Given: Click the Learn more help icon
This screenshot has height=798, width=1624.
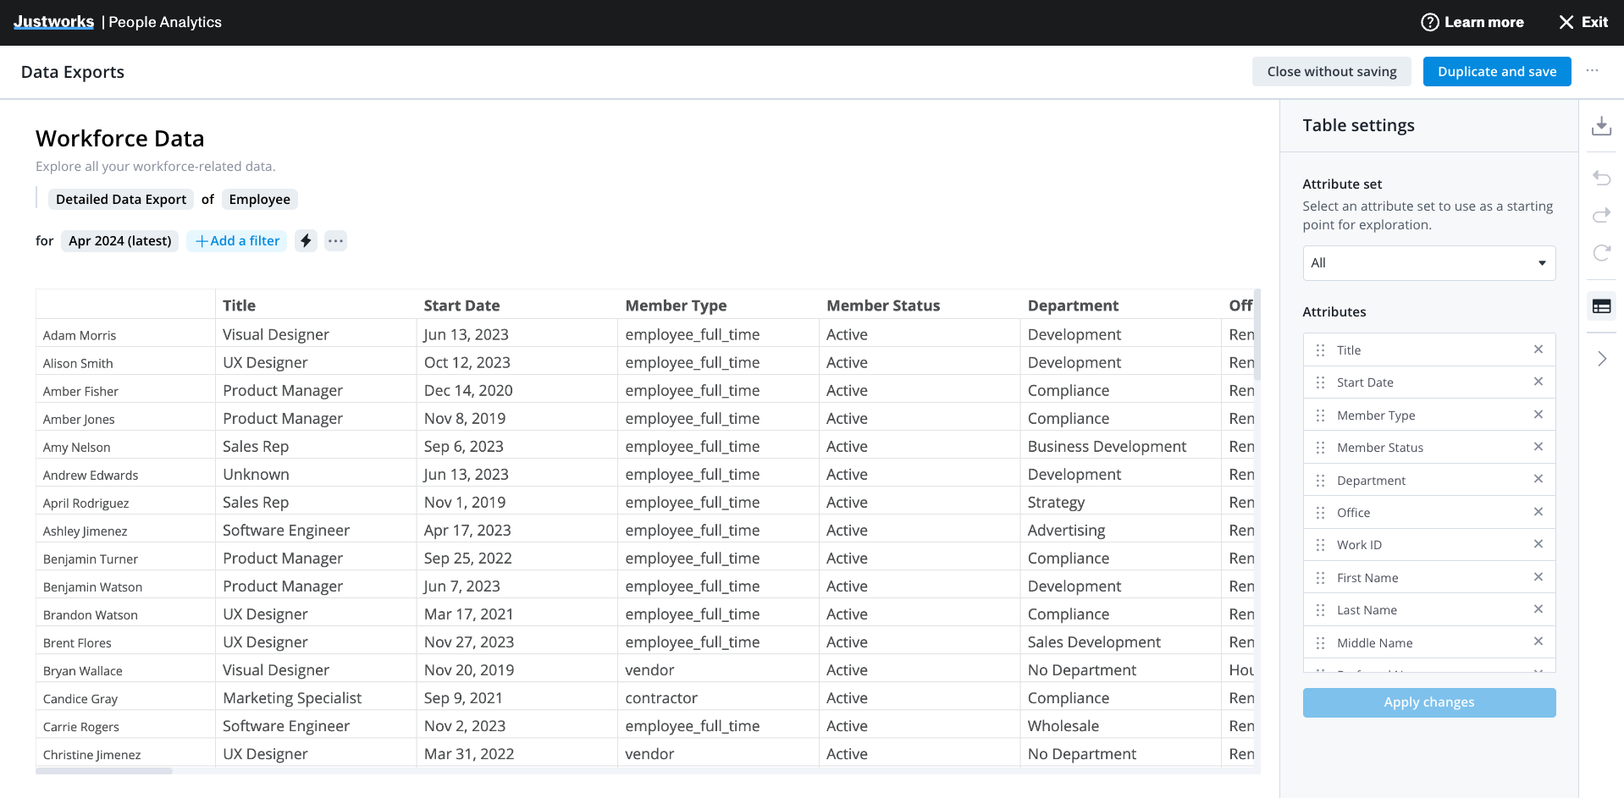Looking at the screenshot, I should tap(1429, 22).
